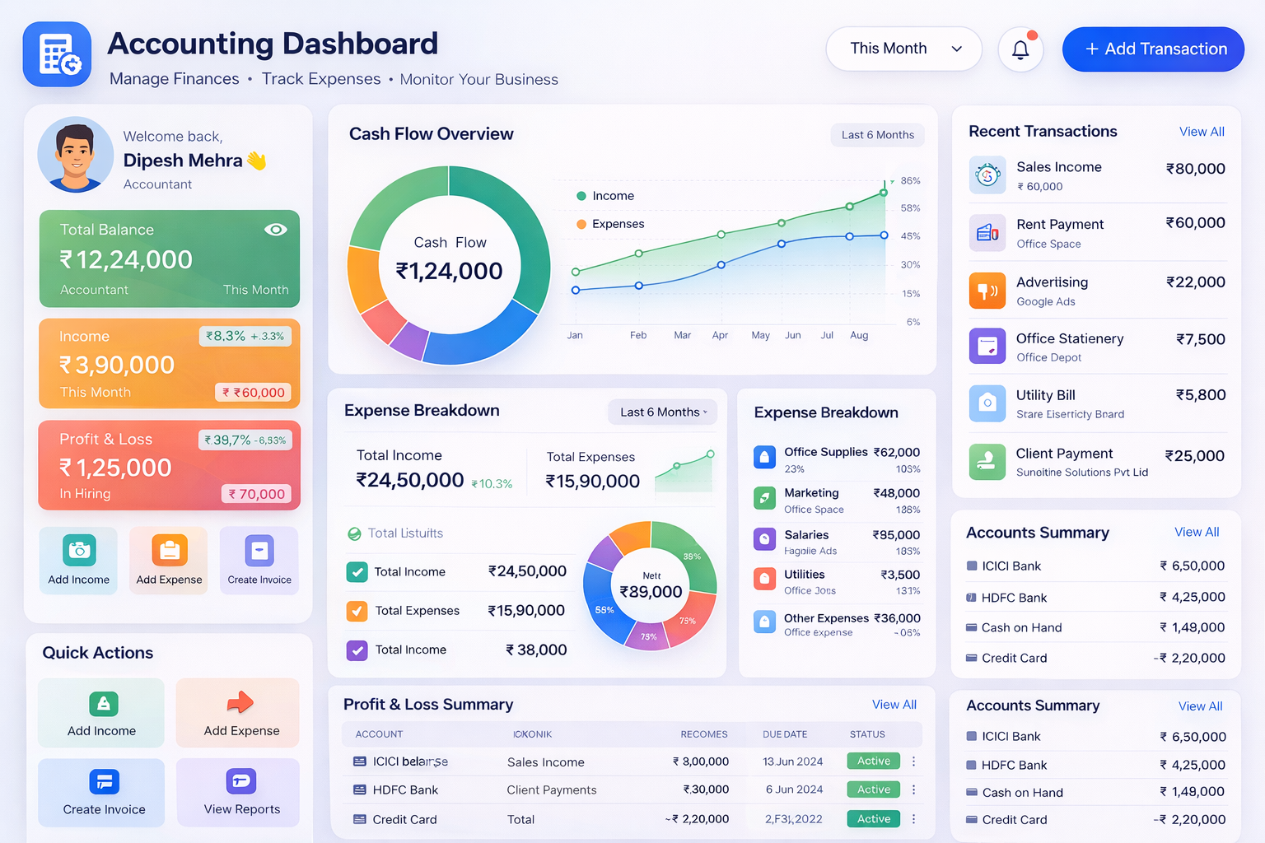
Task: Click the orange Add Expense clipboard icon
Action: 169,550
